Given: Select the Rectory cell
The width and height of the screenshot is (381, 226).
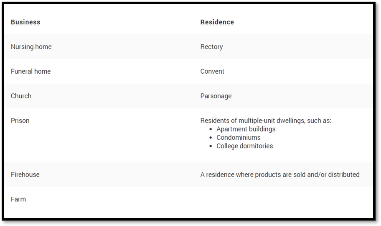Looking at the screenshot, I should point(211,47).
